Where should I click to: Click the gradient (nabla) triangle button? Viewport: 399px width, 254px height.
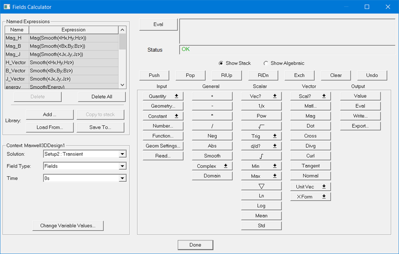261,186
